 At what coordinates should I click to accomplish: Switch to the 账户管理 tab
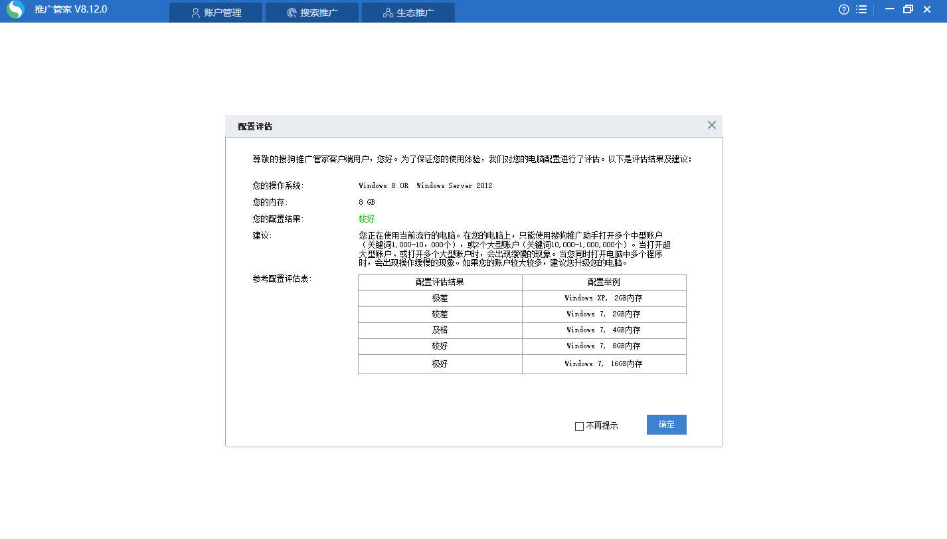point(216,12)
